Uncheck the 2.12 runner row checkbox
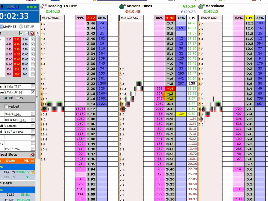 click(32, 39)
